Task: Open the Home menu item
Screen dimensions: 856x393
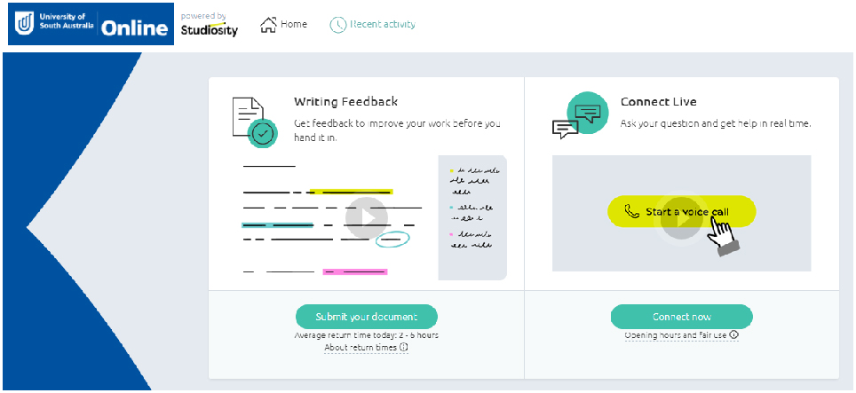Action: point(283,25)
